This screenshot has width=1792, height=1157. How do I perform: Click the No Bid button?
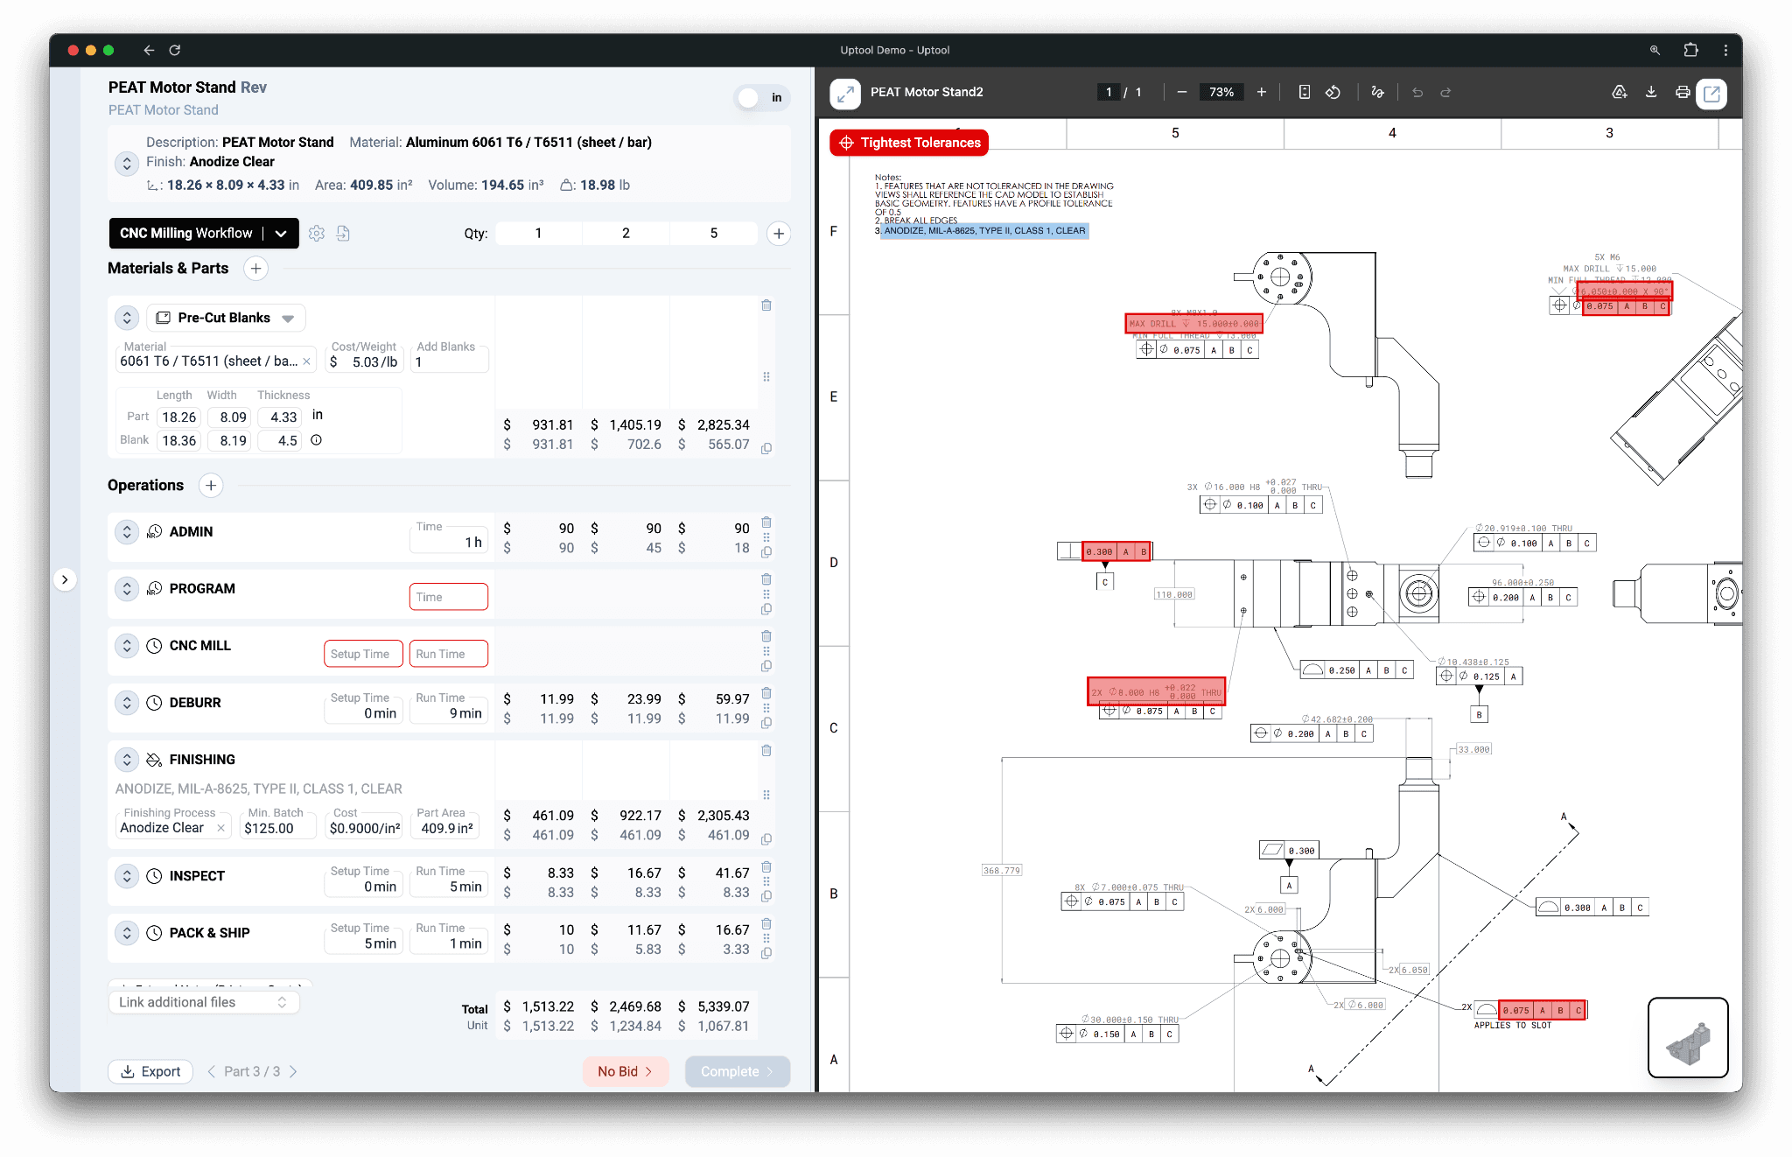point(626,1071)
